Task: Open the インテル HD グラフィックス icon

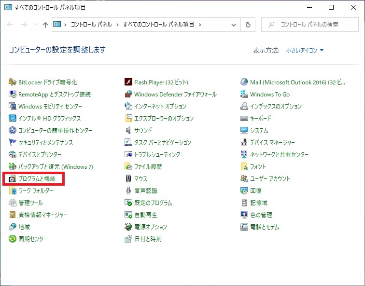Action: (13, 118)
